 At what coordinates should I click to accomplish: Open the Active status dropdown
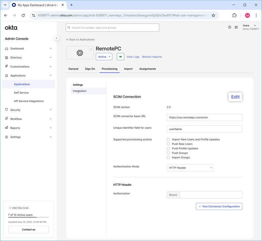[x=104, y=57]
